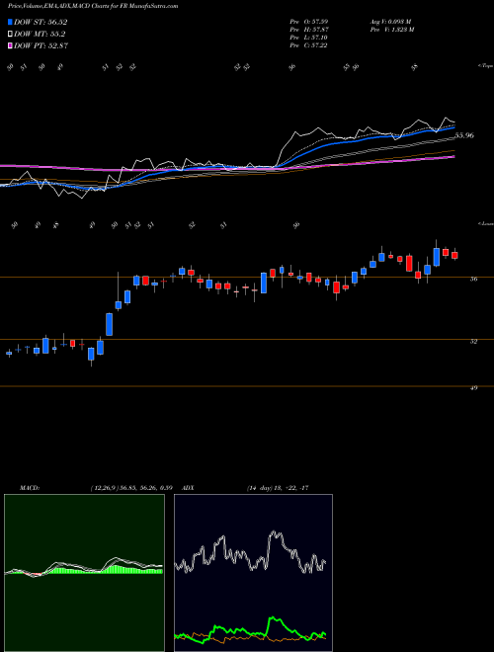Click the 'Pre O: 57.59' open value
Image resolution: width=494 pixels, height=652 pixels.
pos(308,22)
